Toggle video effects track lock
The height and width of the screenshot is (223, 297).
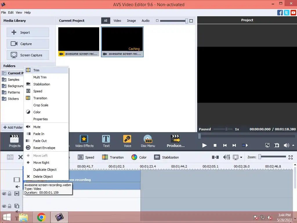pos(10,193)
